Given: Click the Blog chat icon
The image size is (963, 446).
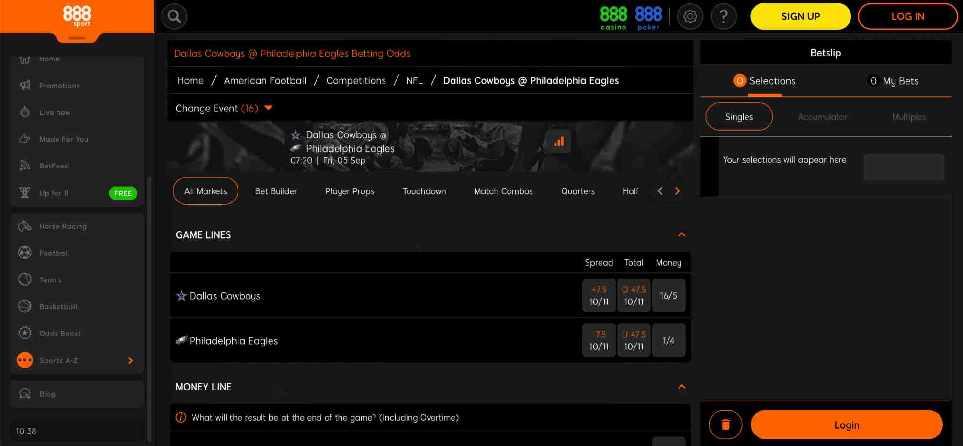Looking at the screenshot, I should pos(25,393).
